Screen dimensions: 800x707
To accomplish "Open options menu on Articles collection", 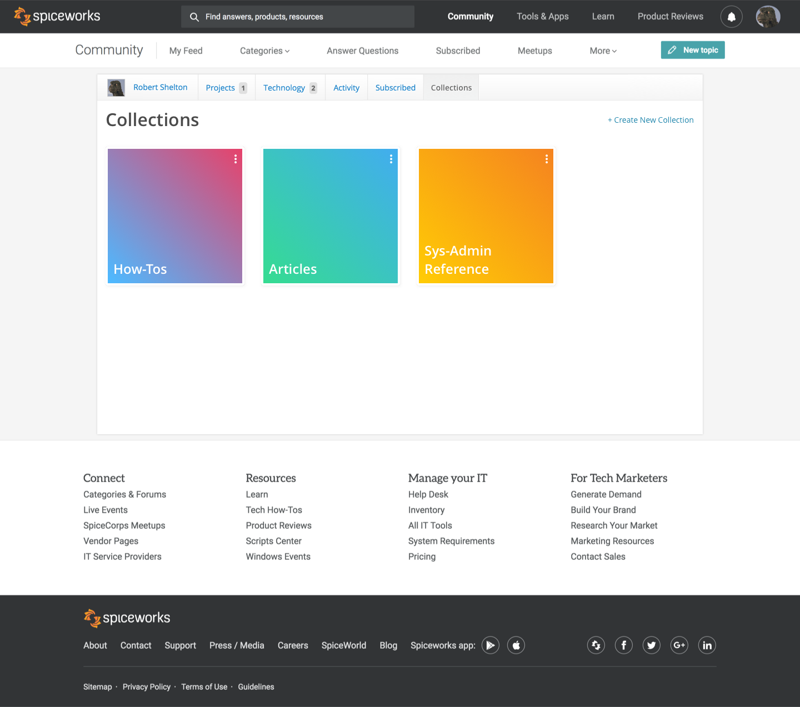I will point(391,159).
